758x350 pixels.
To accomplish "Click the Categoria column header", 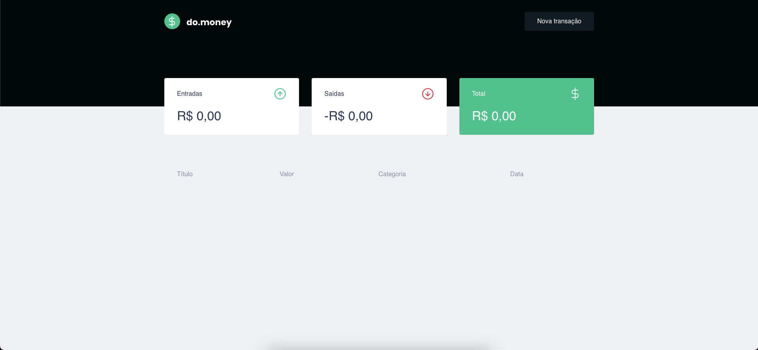I will 392,174.
